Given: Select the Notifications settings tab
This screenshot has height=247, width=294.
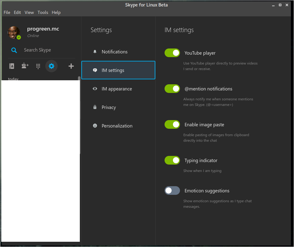Looking at the screenshot, I should [118, 52].
